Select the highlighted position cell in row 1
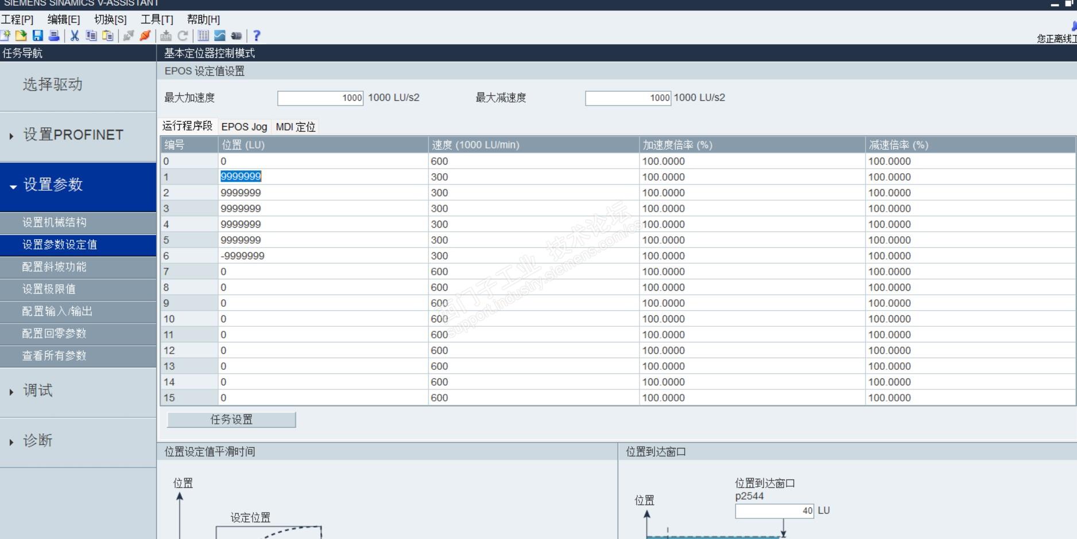 pyautogui.click(x=323, y=177)
